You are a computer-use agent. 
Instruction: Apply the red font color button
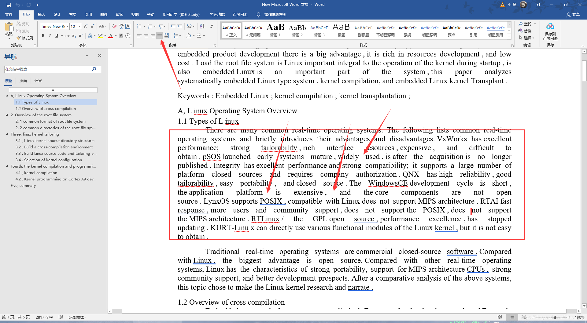pos(111,36)
